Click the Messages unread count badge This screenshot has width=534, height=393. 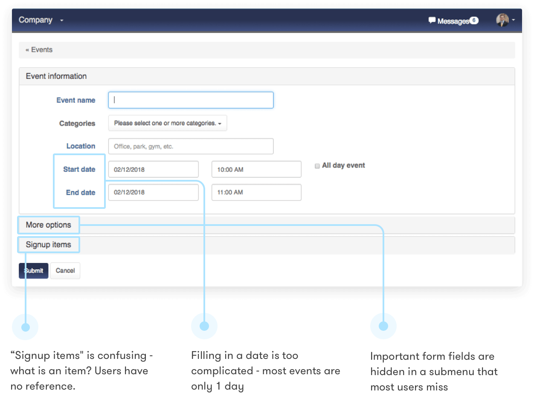[474, 20]
